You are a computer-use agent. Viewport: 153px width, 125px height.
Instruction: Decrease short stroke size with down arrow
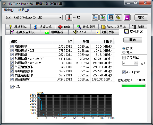pos(136,64)
